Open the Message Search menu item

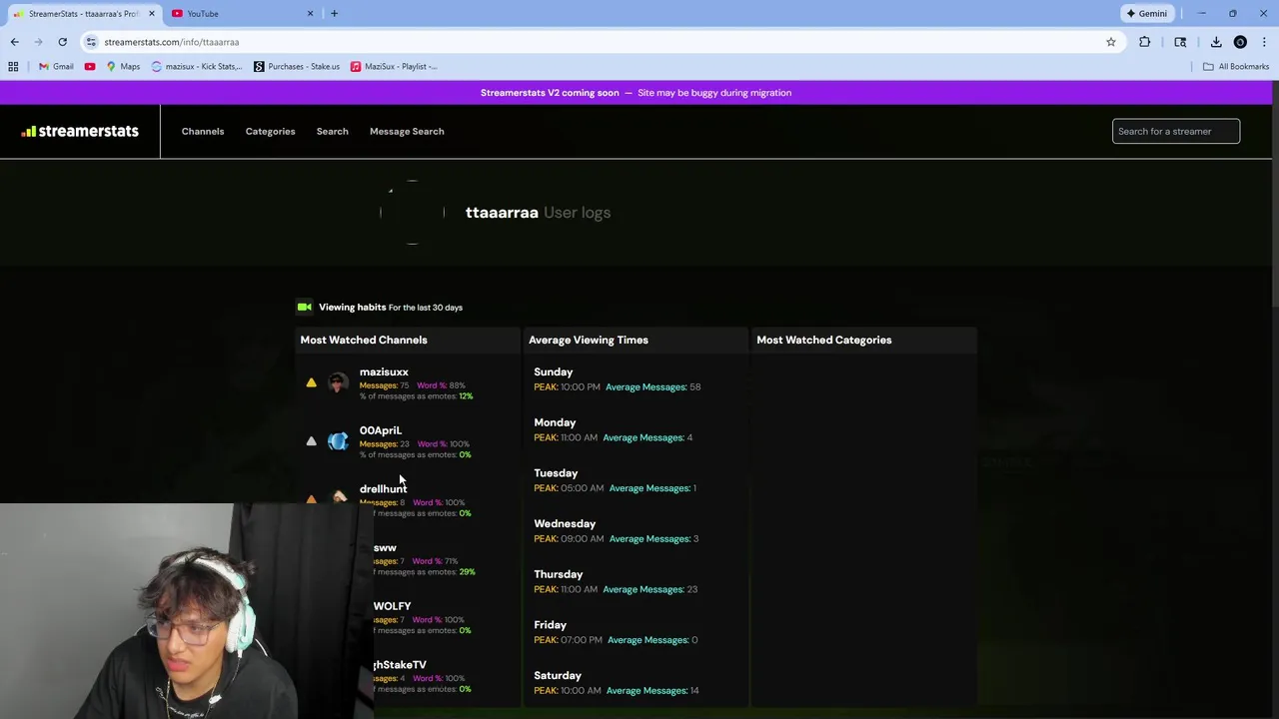tap(407, 131)
